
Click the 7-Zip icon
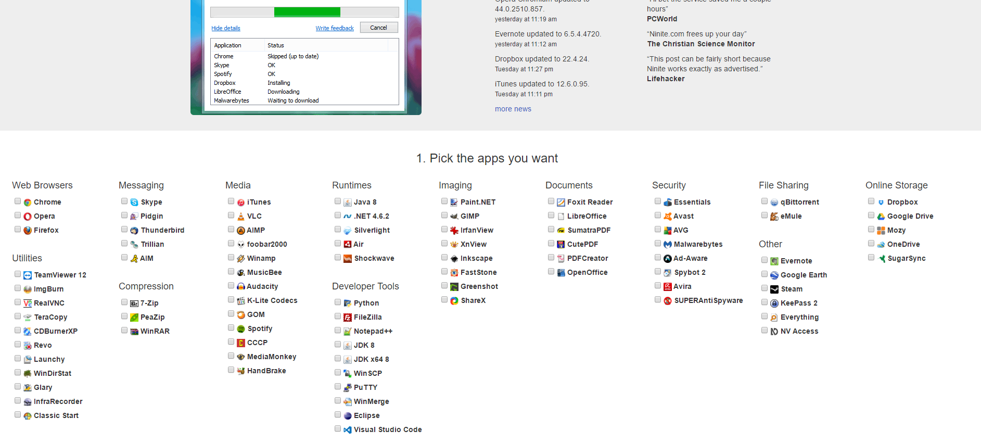[x=134, y=303]
